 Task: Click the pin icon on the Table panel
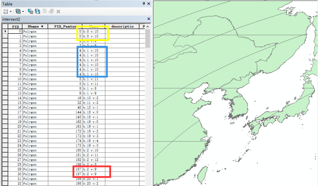click(144, 4)
